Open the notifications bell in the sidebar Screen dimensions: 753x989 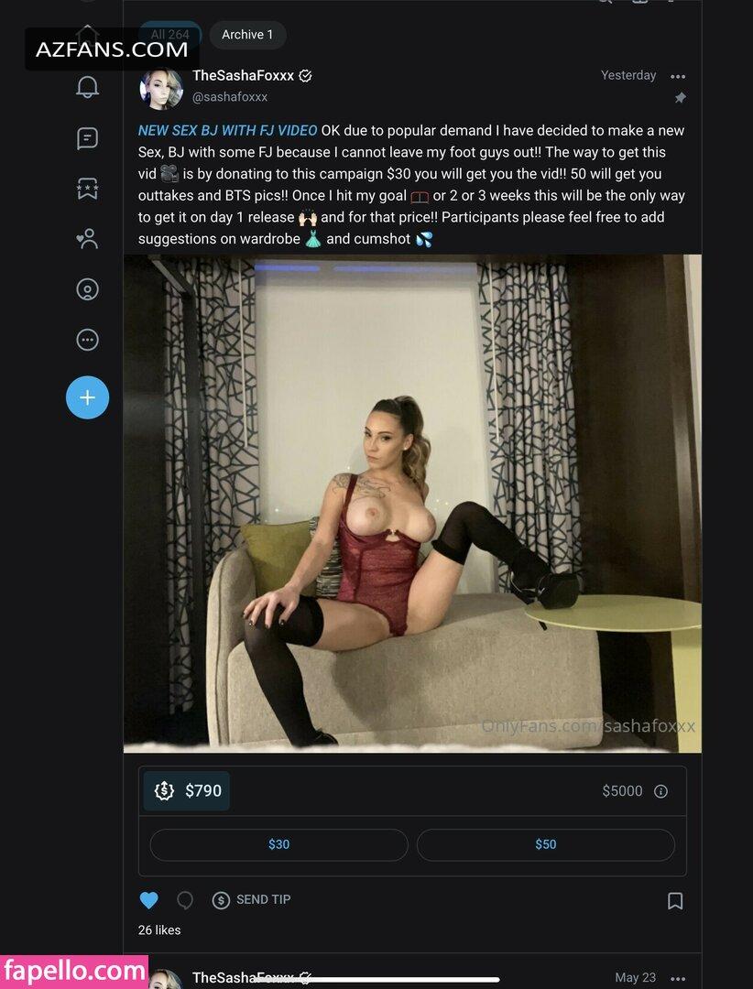point(87,87)
